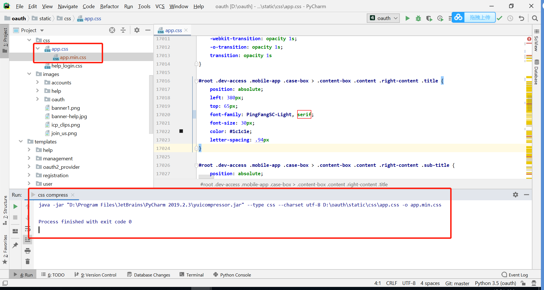
Task: Expand the oauth2_provider folder
Action: click(x=29, y=167)
